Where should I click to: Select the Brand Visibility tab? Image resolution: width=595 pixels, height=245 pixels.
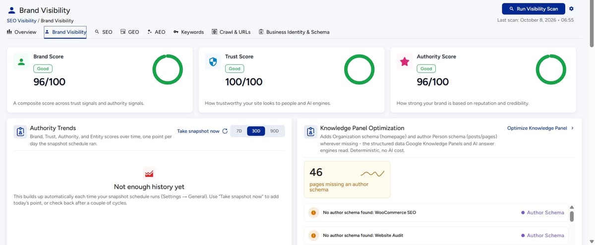coord(65,32)
